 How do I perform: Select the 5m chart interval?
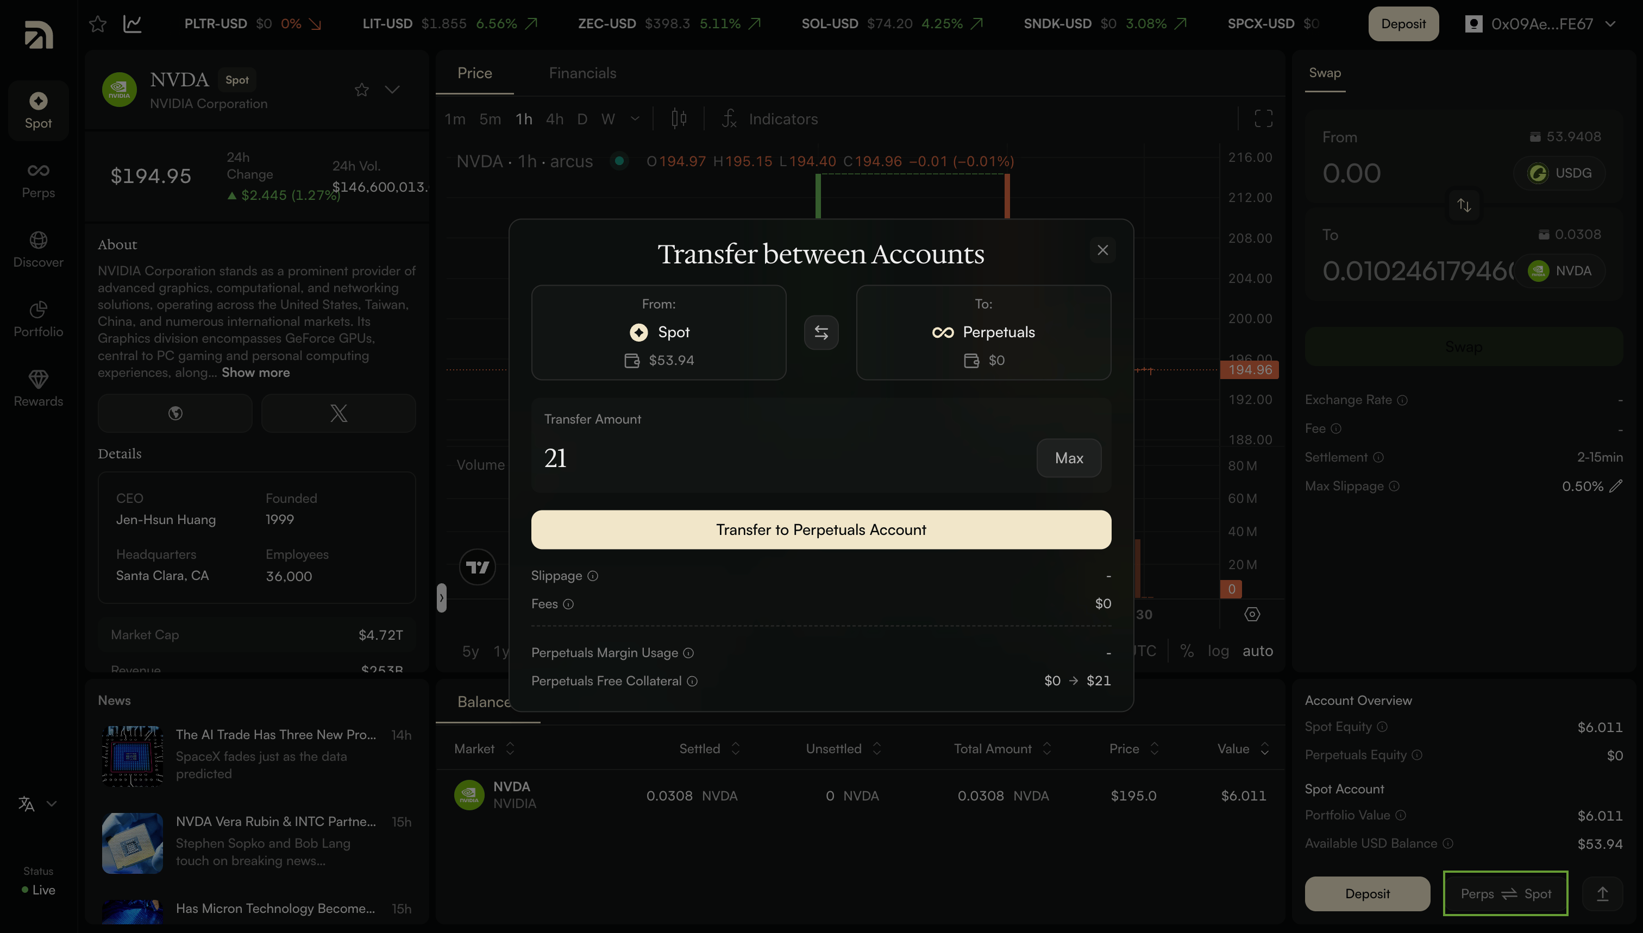(x=491, y=119)
